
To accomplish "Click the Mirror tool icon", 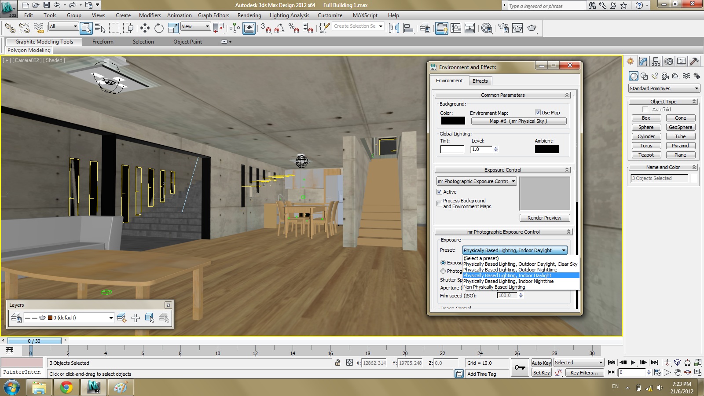I will 394,28.
